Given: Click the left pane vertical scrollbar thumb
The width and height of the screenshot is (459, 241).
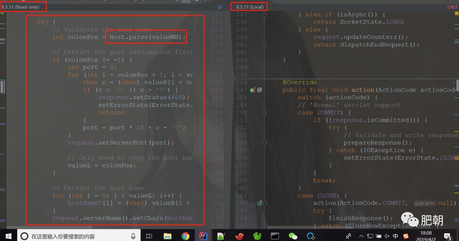Looking at the screenshot, I should (x=2, y=87).
